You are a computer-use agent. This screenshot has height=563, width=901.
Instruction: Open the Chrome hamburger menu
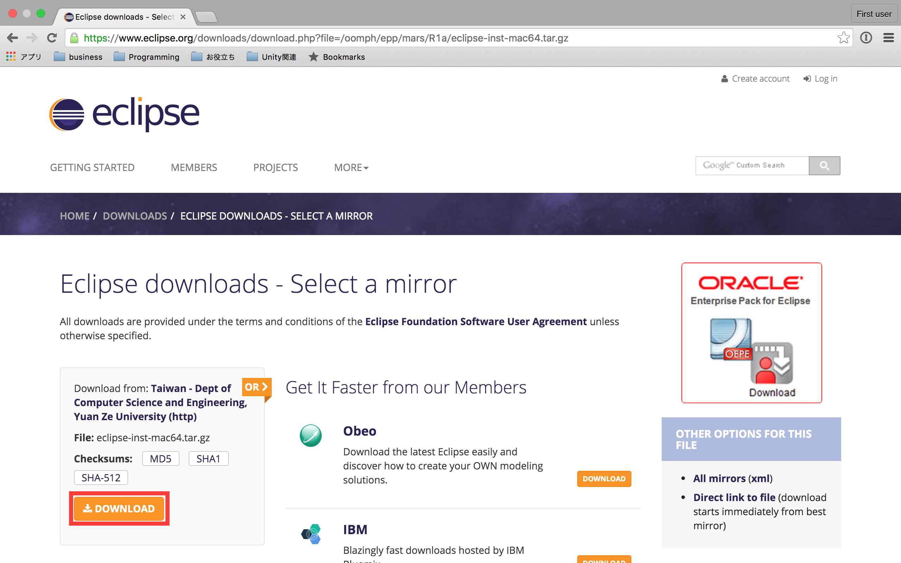pos(889,38)
